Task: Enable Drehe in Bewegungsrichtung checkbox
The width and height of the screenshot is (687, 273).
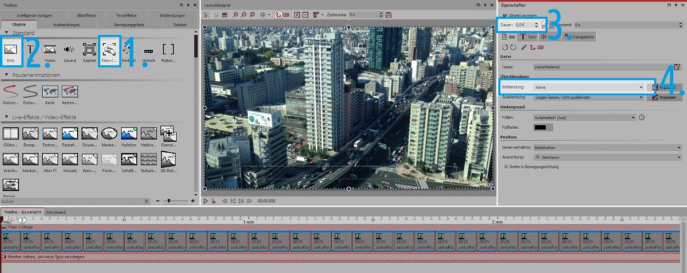Action: click(x=505, y=166)
